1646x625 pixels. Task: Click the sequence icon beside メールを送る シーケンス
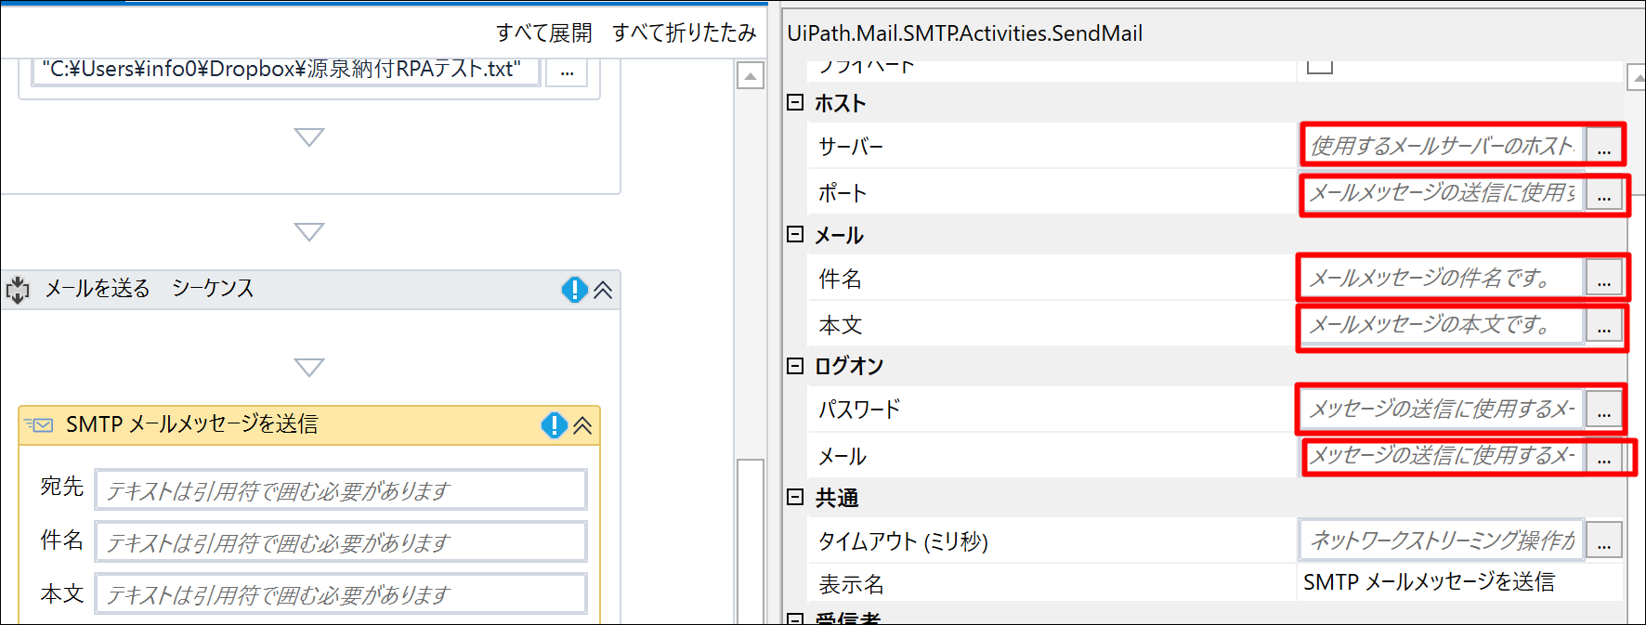18,290
